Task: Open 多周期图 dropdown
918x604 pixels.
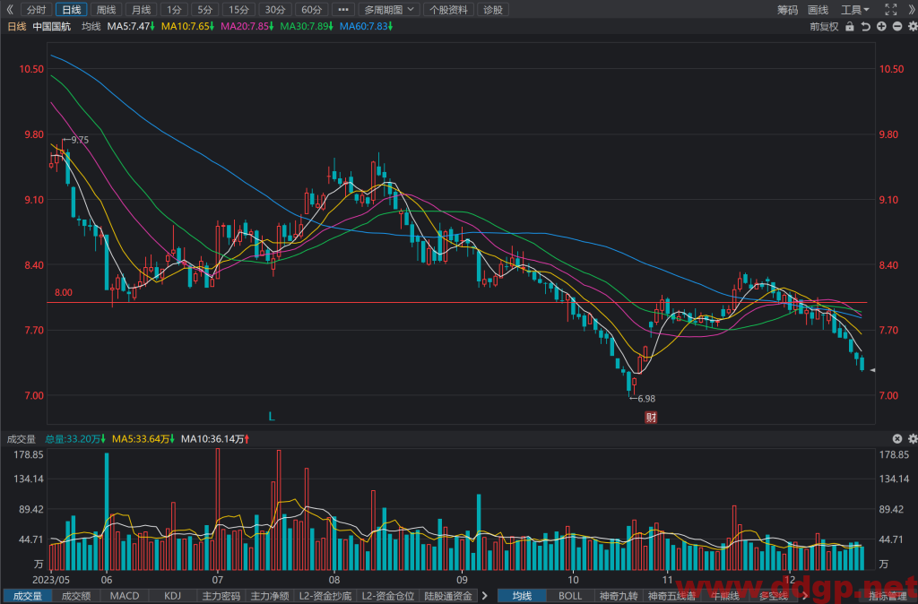Action: (389, 9)
